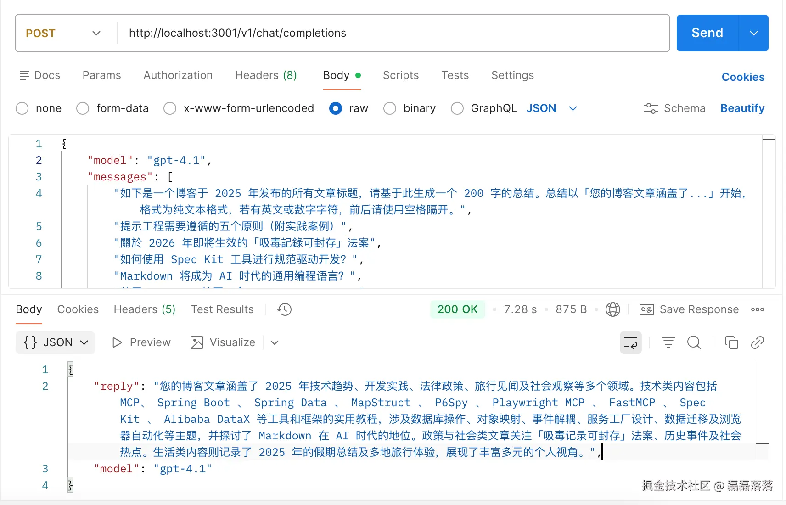Image resolution: width=786 pixels, height=505 pixels.
Task: Click the braces icon beside JSON
Action: point(30,342)
